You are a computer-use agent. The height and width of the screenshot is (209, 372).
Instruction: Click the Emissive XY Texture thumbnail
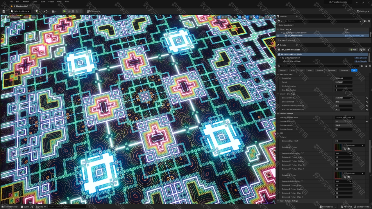click(x=338, y=147)
